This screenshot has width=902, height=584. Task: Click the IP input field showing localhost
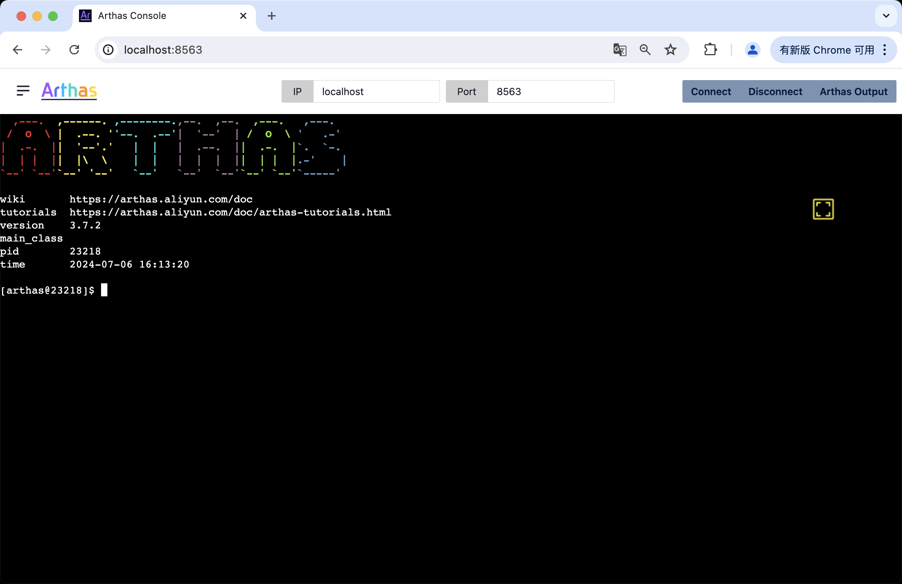click(376, 92)
